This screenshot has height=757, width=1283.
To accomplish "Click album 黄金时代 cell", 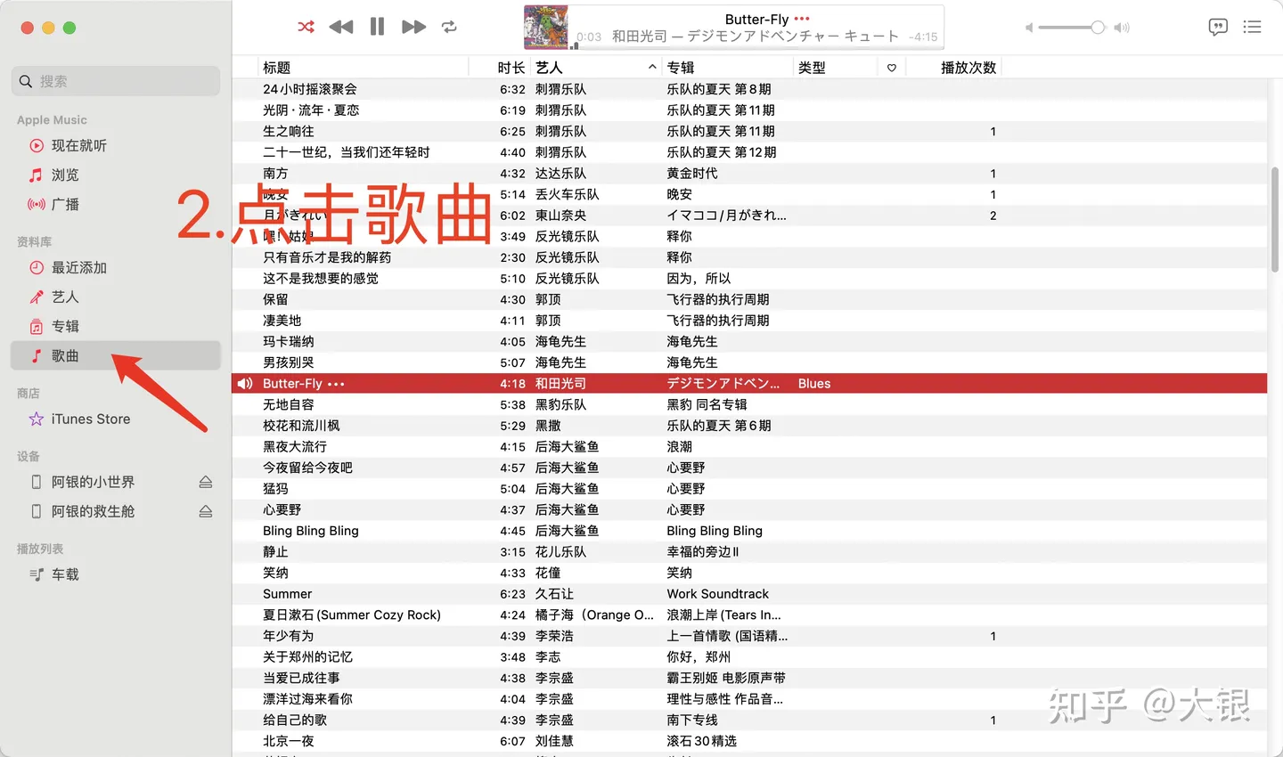I will 692,174.
